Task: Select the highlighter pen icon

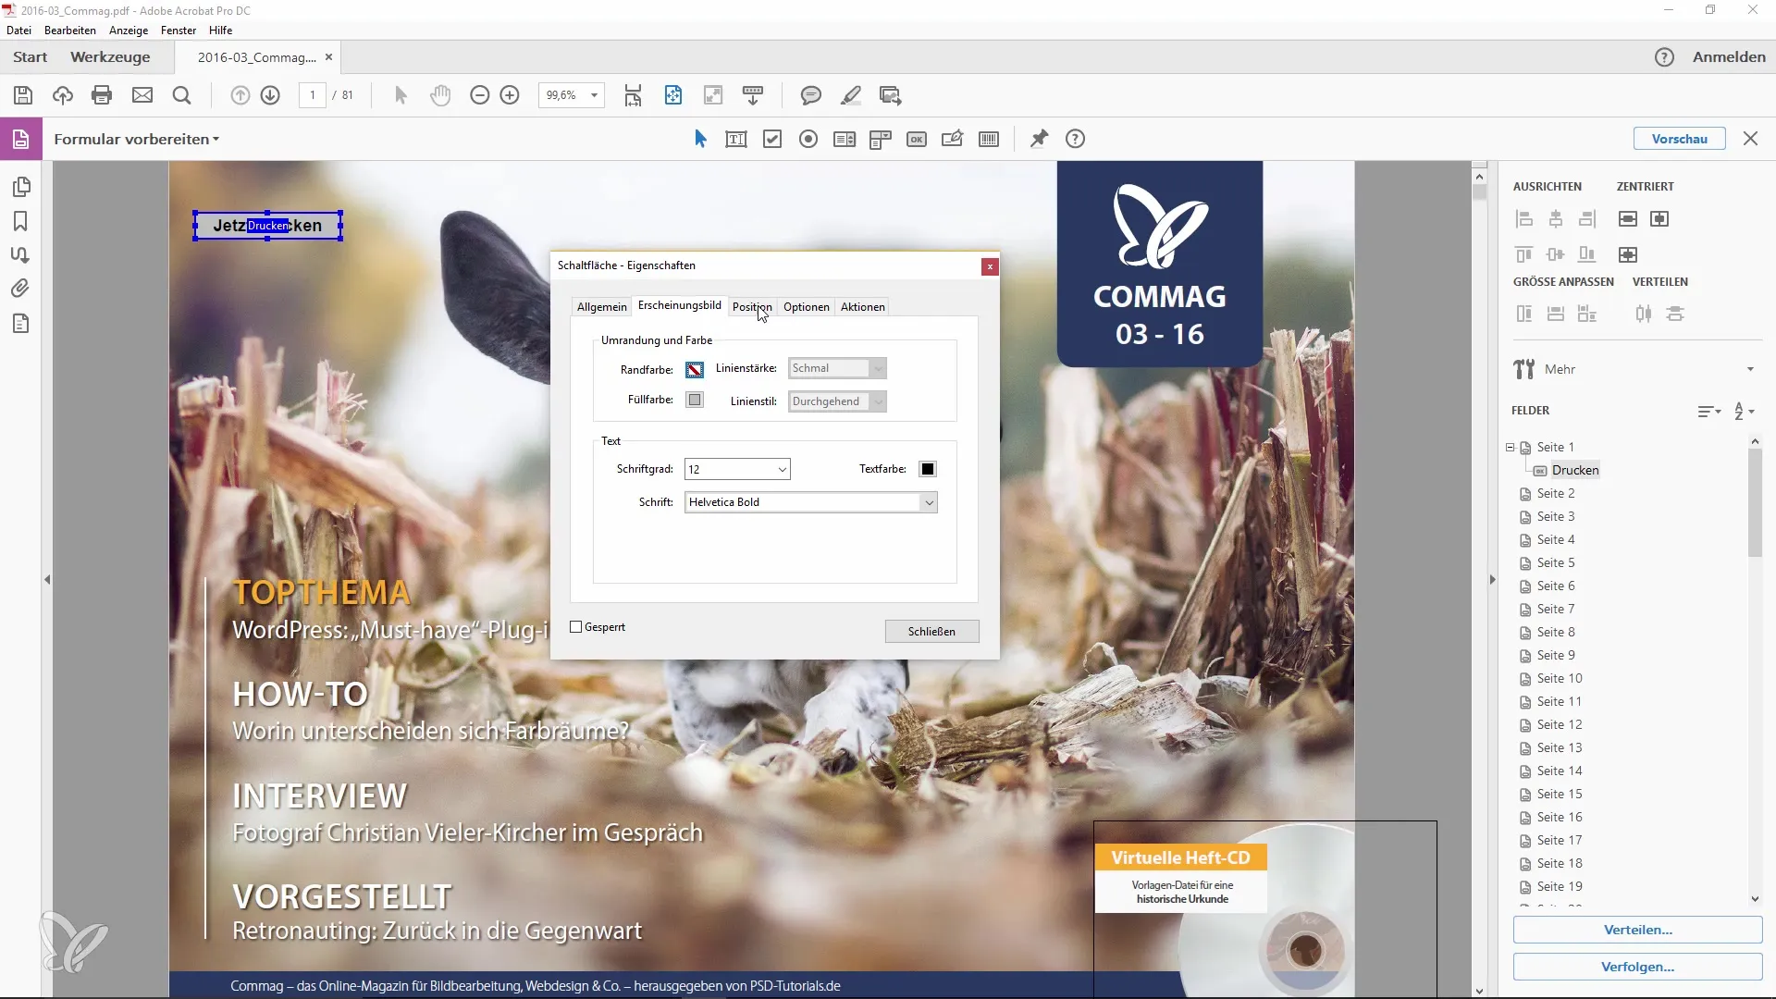Action: 851,95
